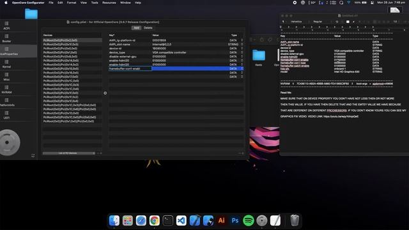The height and width of the screenshot is (230, 409).
Task: Open the Apple menu
Action: pyautogui.click(x=6, y=3)
